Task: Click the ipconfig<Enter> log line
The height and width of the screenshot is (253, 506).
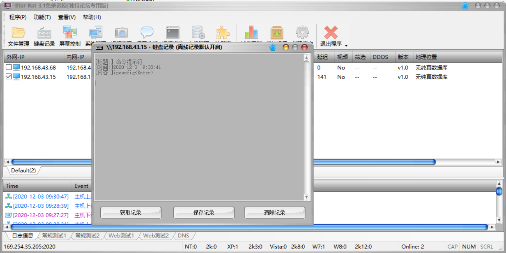Action: pos(124,73)
